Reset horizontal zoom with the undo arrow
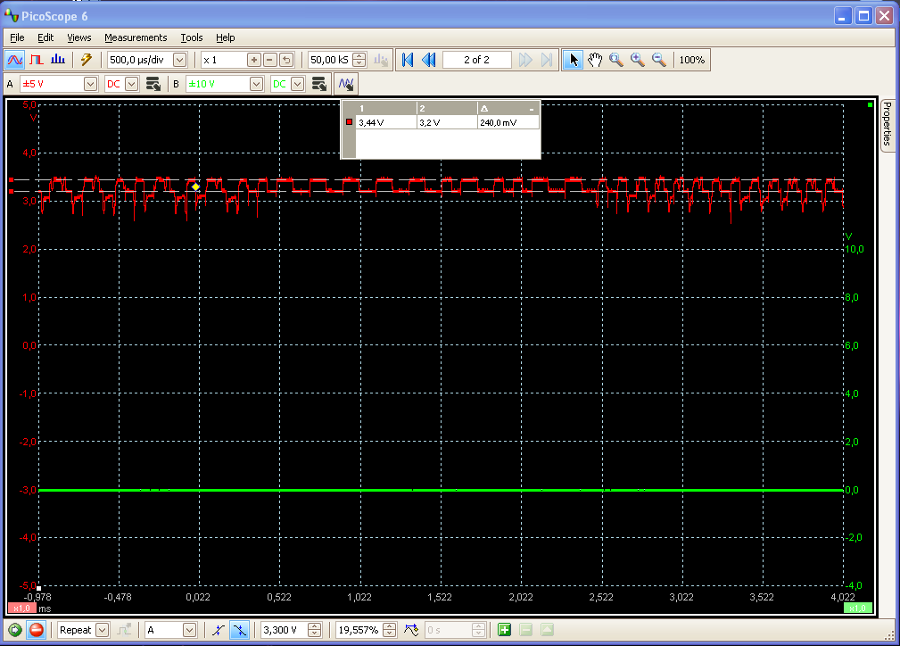The height and width of the screenshot is (646, 900). click(287, 60)
